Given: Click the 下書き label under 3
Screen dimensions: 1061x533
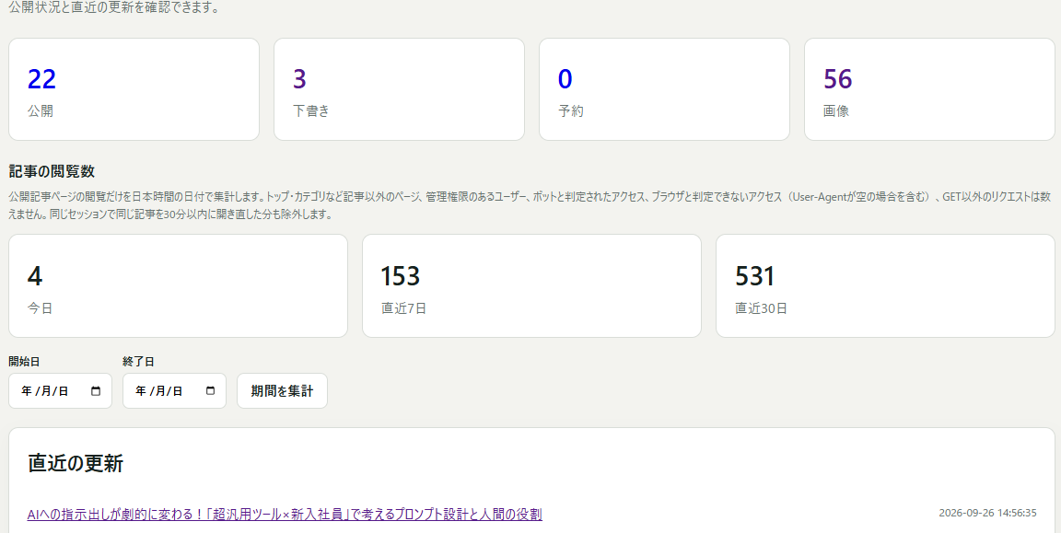Looking at the screenshot, I should click(311, 111).
